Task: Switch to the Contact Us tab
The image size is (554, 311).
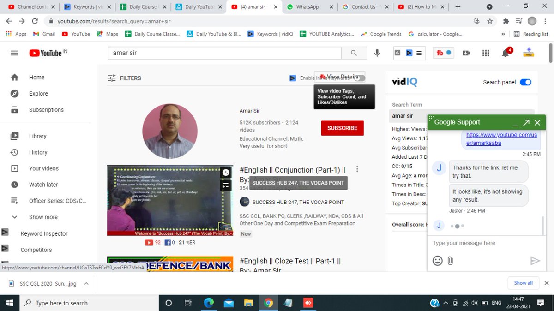Action: click(364, 7)
